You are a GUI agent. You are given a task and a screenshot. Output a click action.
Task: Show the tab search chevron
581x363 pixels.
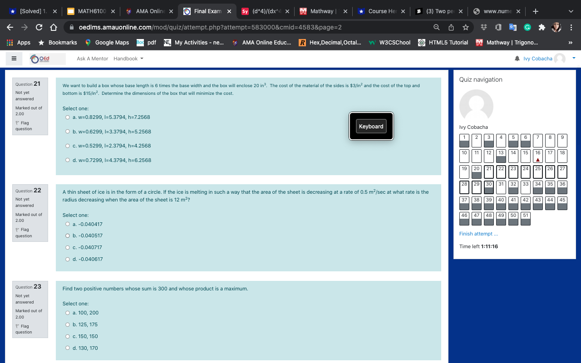pos(571,11)
